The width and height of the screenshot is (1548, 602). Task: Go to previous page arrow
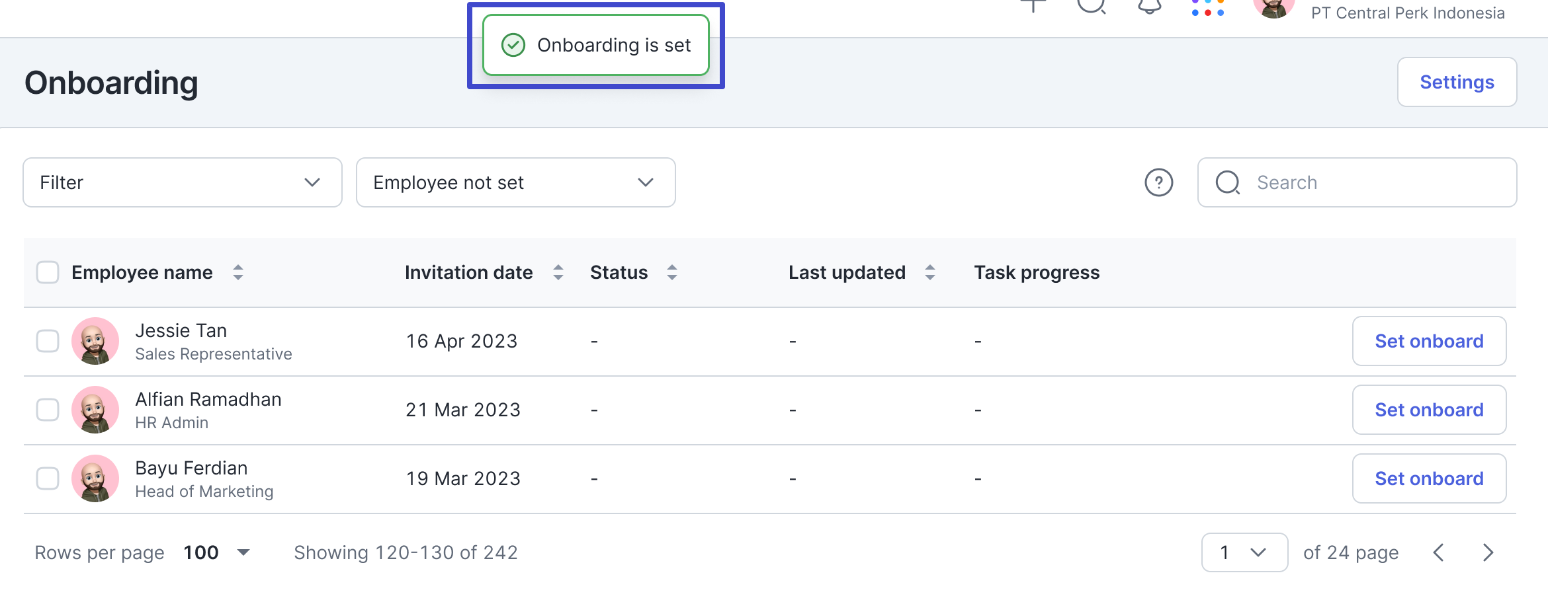1438,552
